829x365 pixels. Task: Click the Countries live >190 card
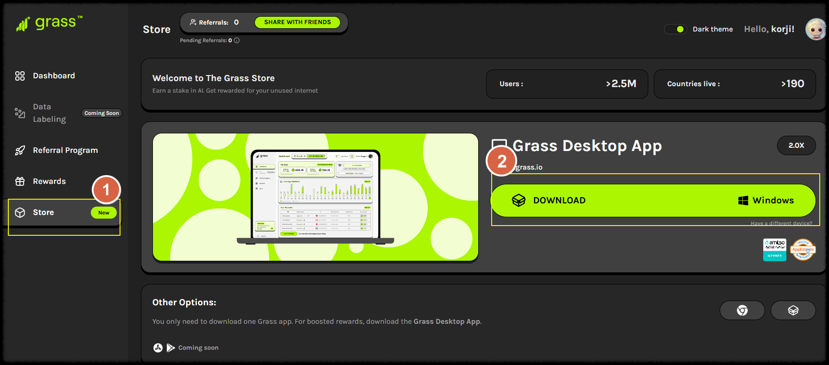coord(735,84)
